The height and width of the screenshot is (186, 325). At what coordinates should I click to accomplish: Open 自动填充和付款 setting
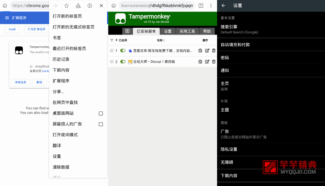[x=271, y=45]
